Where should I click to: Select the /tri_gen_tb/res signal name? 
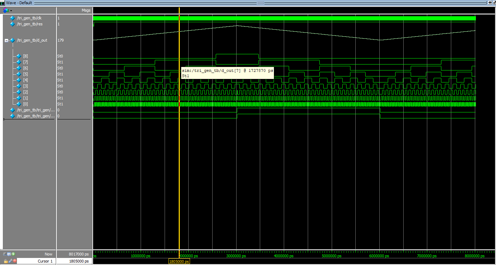30,24
